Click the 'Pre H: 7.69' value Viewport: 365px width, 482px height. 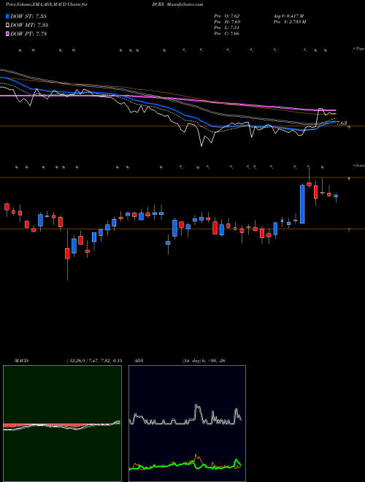coord(227,22)
